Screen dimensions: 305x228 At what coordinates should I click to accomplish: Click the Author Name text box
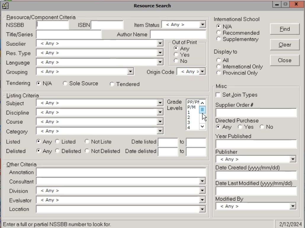tap(178, 34)
